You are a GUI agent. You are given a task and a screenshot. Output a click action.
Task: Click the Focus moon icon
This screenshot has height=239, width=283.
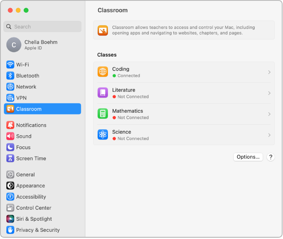[10, 147]
